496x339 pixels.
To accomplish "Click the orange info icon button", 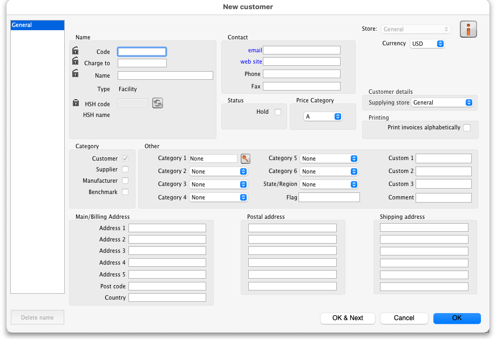I will (x=468, y=29).
